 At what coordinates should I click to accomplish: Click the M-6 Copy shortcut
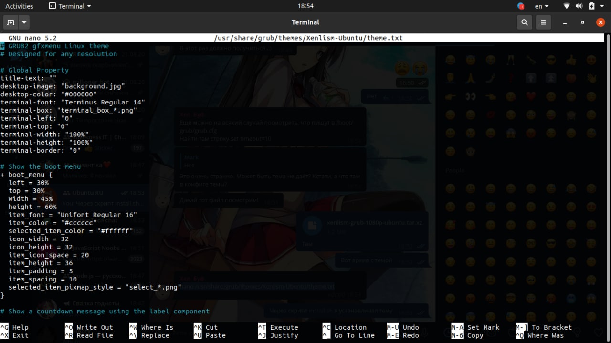pos(467,335)
